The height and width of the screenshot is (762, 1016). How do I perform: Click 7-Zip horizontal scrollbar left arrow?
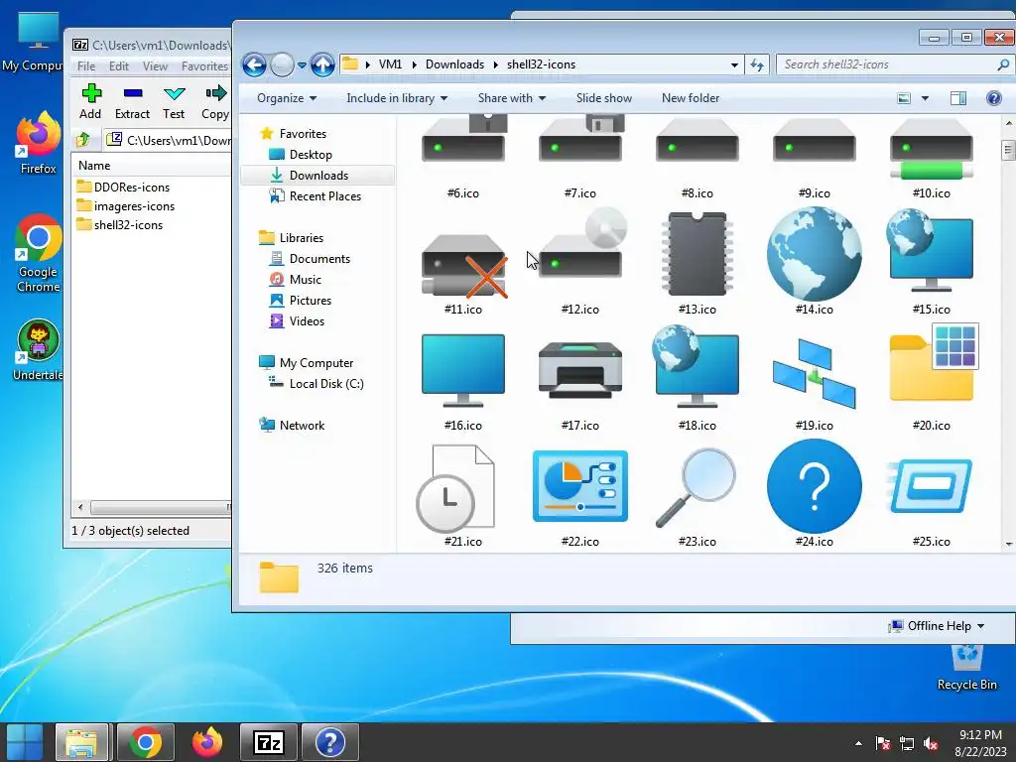tap(80, 507)
